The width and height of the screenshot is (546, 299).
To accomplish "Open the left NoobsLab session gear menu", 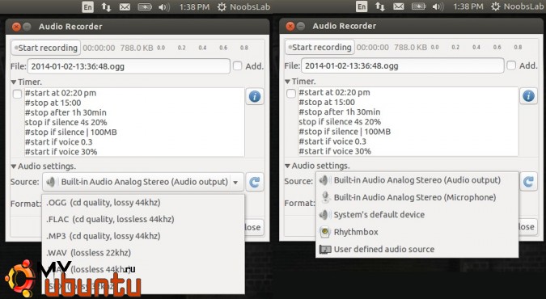I will (243, 7).
